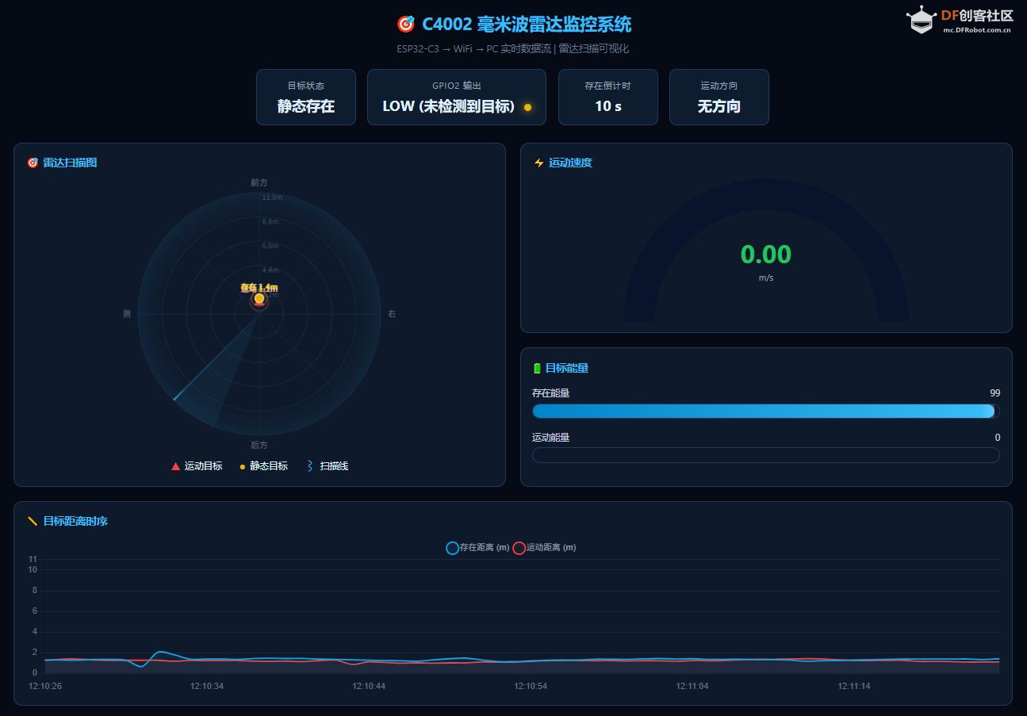Click the 目标状态 静态存在 card
Screen dimensions: 1027x716
click(306, 97)
